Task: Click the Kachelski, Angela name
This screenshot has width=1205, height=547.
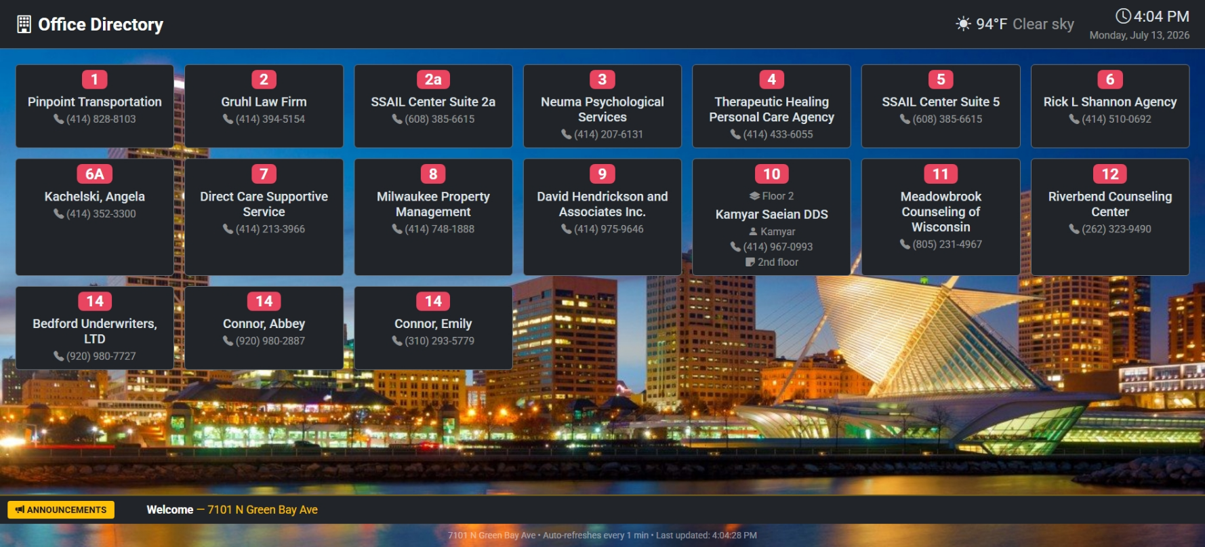Action: point(95,197)
